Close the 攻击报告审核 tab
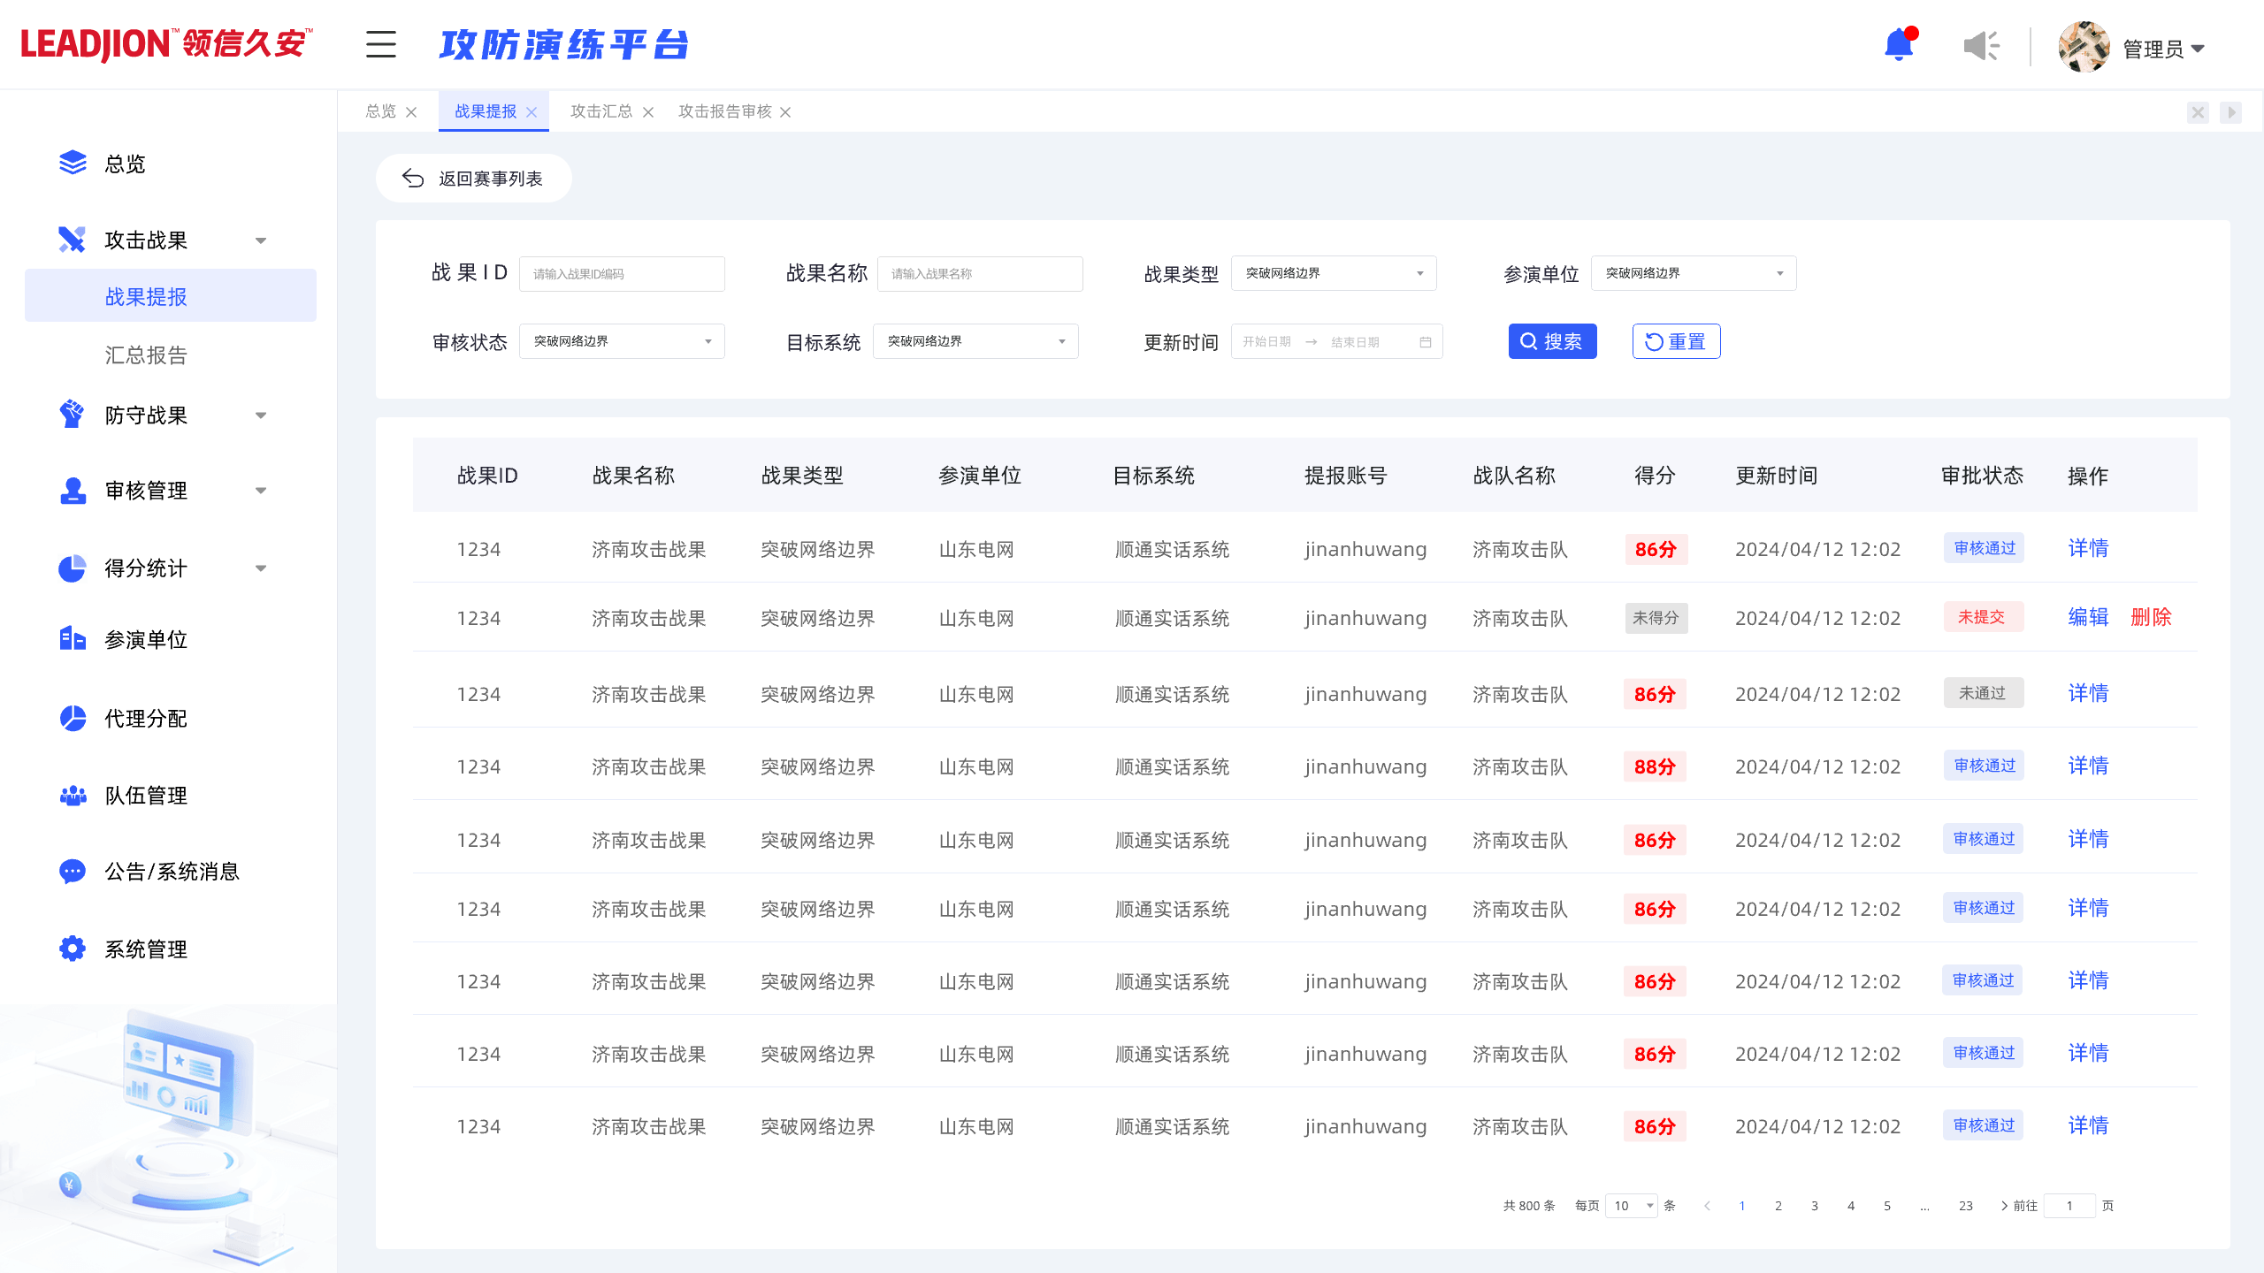This screenshot has height=1273, width=2264. (x=785, y=112)
